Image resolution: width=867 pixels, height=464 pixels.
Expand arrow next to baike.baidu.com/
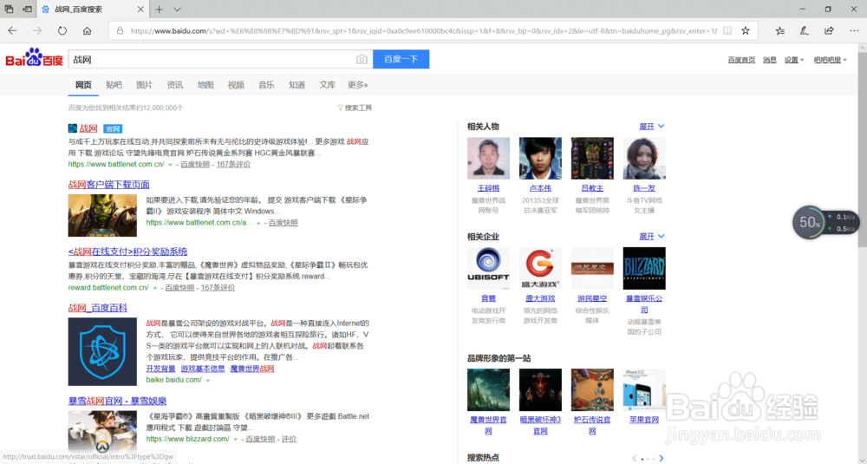tap(208, 381)
